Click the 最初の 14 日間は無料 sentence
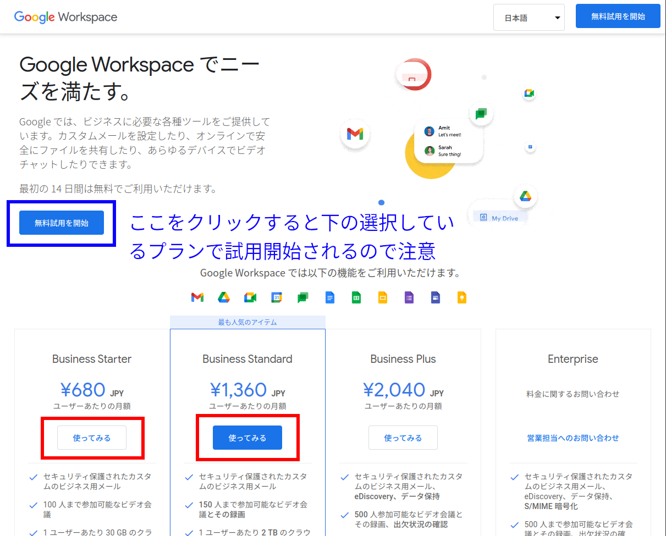The image size is (666, 536). [x=118, y=189]
